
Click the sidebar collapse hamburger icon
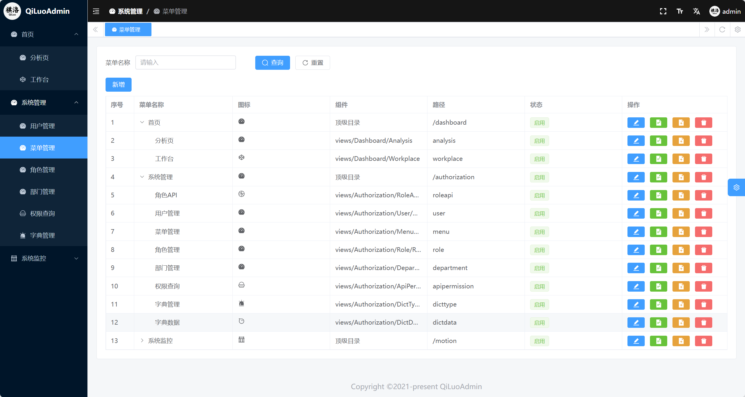(x=96, y=11)
